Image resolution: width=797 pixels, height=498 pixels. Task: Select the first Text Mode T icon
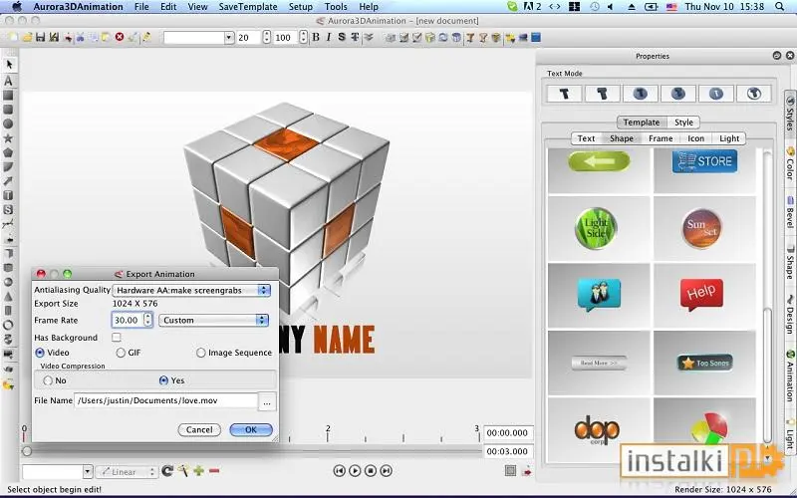click(564, 94)
